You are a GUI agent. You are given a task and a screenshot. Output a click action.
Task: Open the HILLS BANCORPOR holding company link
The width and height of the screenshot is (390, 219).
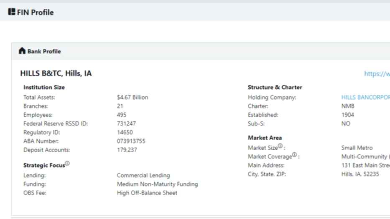tap(366, 97)
